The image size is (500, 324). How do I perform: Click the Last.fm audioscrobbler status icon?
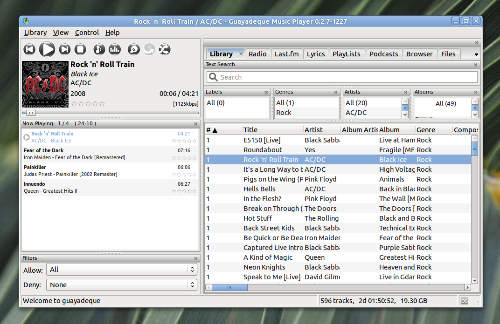pyautogui.click(x=465, y=301)
